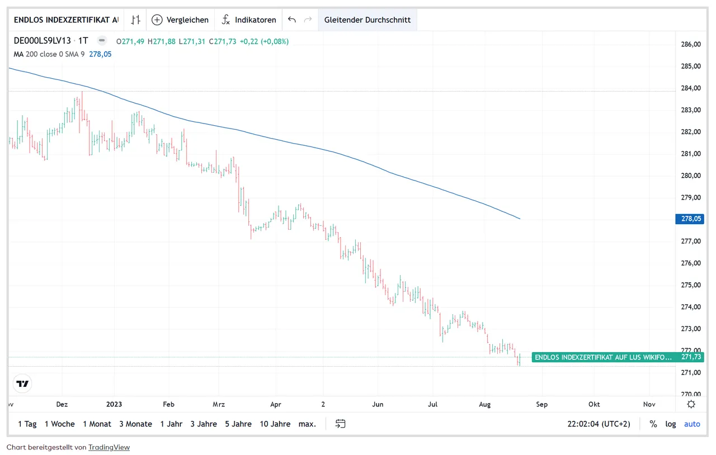716x455 pixels.
Task: Open timezone menu 22:02:04 (UTC+2)
Action: pos(599,424)
